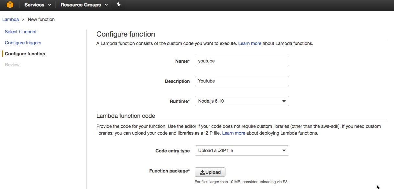Click the pushpin icon in top bar

click(119, 5)
